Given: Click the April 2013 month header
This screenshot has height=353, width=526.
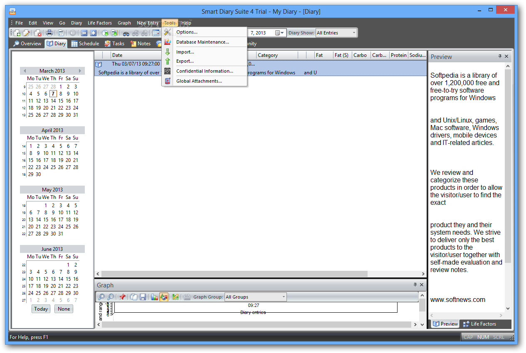Looking at the screenshot, I should tap(52, 130).
